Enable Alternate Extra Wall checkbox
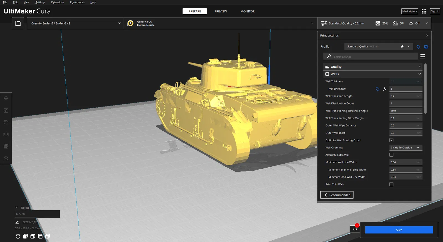Viewport: 443px width, 242px height. pyautogui.click(x=392, y=155)
